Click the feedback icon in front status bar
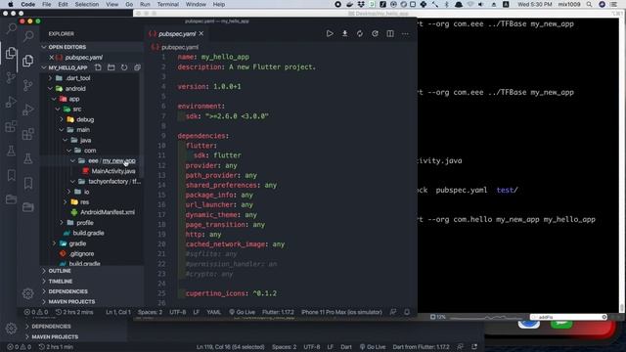This screenshot has width=626, height=352. (x=393, y=312)
